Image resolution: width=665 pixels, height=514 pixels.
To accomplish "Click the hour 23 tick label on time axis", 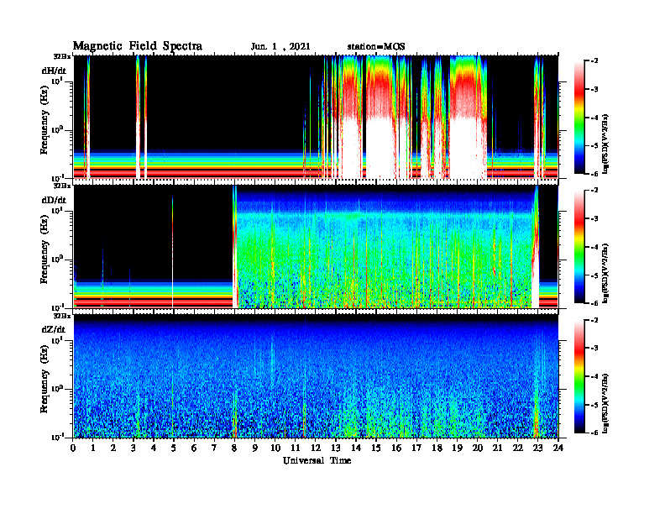I will [538, 448].
